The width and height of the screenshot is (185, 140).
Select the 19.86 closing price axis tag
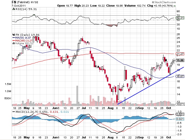[x=180, y=61]
